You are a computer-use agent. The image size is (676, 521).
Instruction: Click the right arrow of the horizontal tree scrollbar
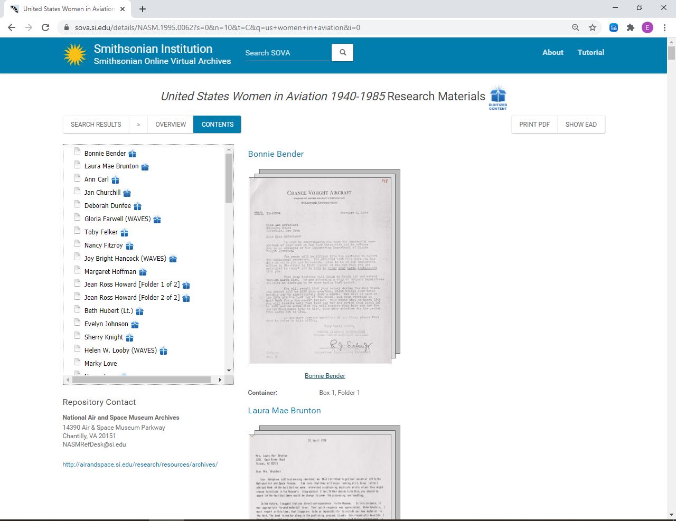[x=220, y=380]
